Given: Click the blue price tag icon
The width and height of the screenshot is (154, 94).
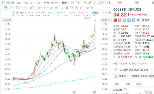Looking at the screenshot, I should 133,20.
